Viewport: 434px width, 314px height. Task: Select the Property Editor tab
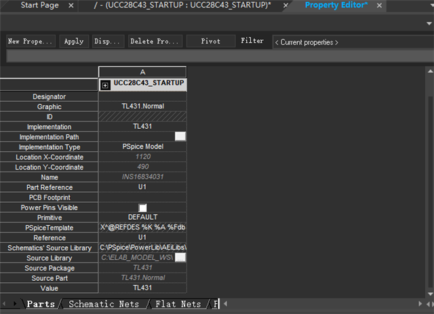pyautogui.click(x=336, y=5)
